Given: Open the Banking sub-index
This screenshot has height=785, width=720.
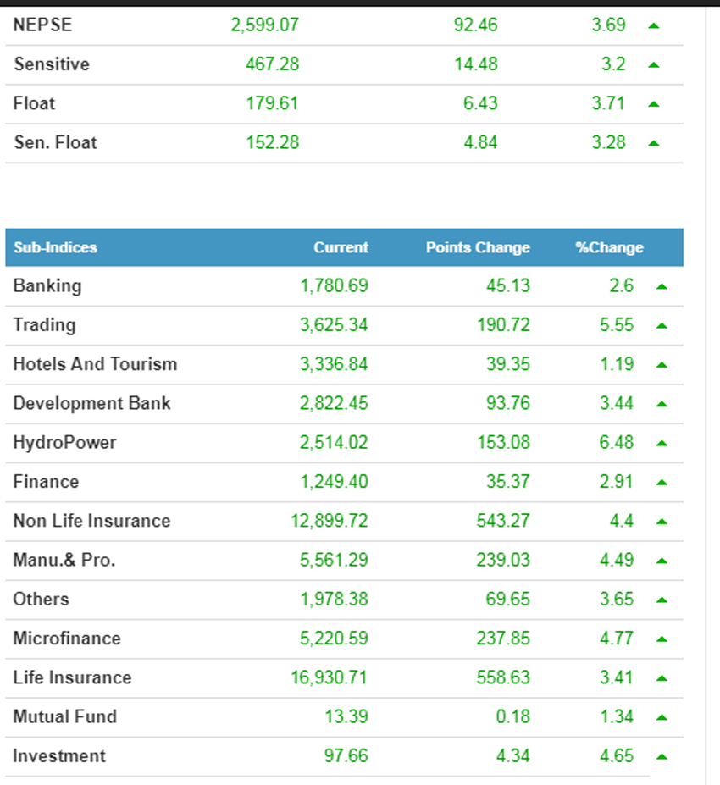Looking at the screenshot, I should pos(47,286).
